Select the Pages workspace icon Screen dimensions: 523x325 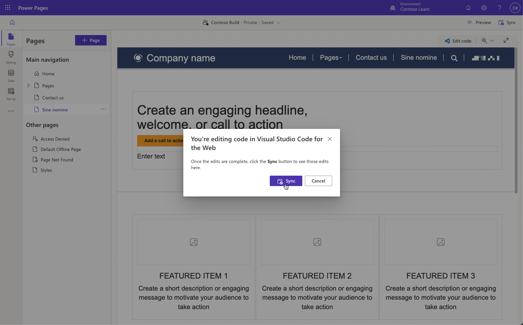coord(11,38)
